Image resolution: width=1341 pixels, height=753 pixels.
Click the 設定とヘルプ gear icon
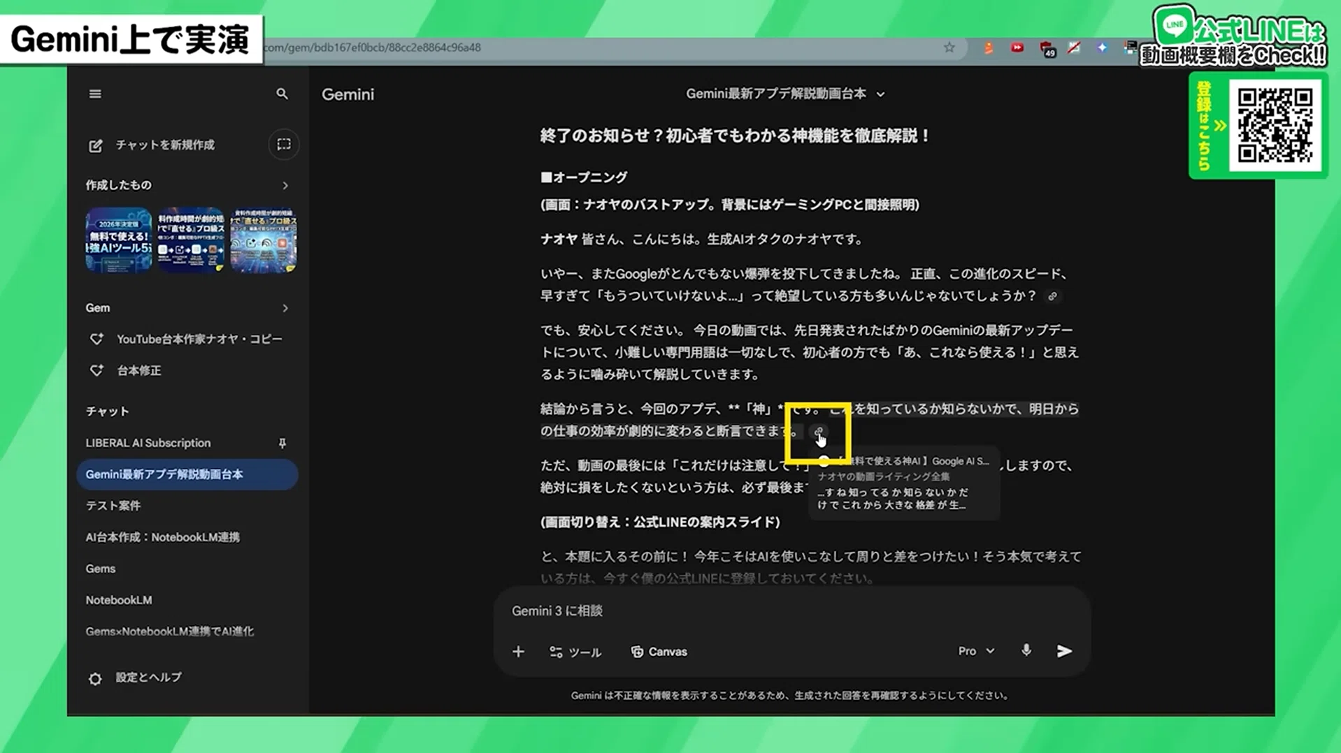pos(95,679)
